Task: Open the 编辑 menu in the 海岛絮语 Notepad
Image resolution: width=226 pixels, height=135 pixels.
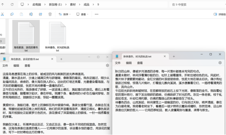Action: 16,66
